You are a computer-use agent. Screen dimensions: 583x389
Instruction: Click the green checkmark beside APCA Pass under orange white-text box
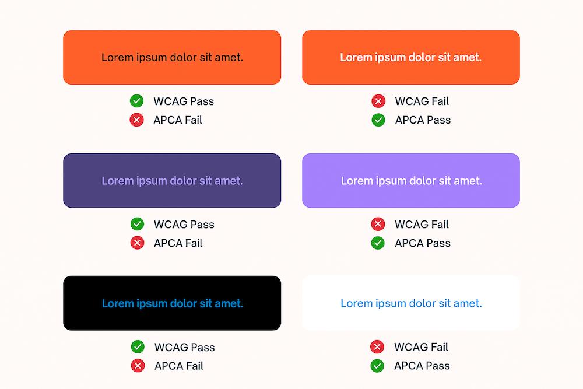(x=378, y=120)
